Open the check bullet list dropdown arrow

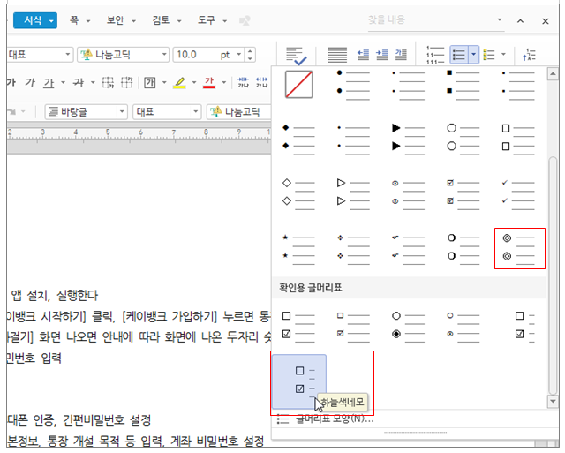504,55
